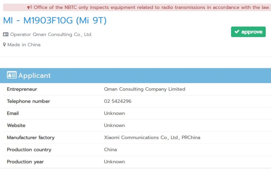Click the NBTC notice banner text
Viewport: 271px width, 173px height.
click(152, 7)
